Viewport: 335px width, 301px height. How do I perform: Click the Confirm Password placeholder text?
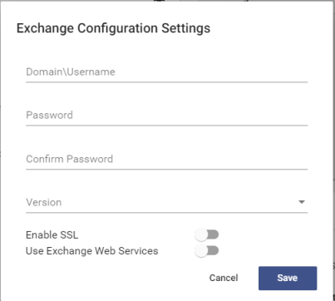[70, 159]
